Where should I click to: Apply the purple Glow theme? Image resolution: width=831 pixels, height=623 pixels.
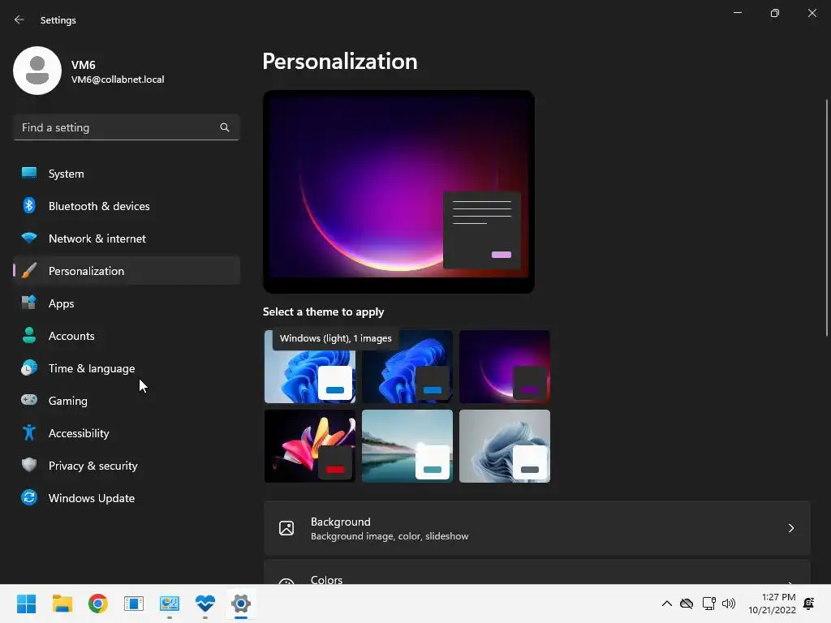point(505,367)
